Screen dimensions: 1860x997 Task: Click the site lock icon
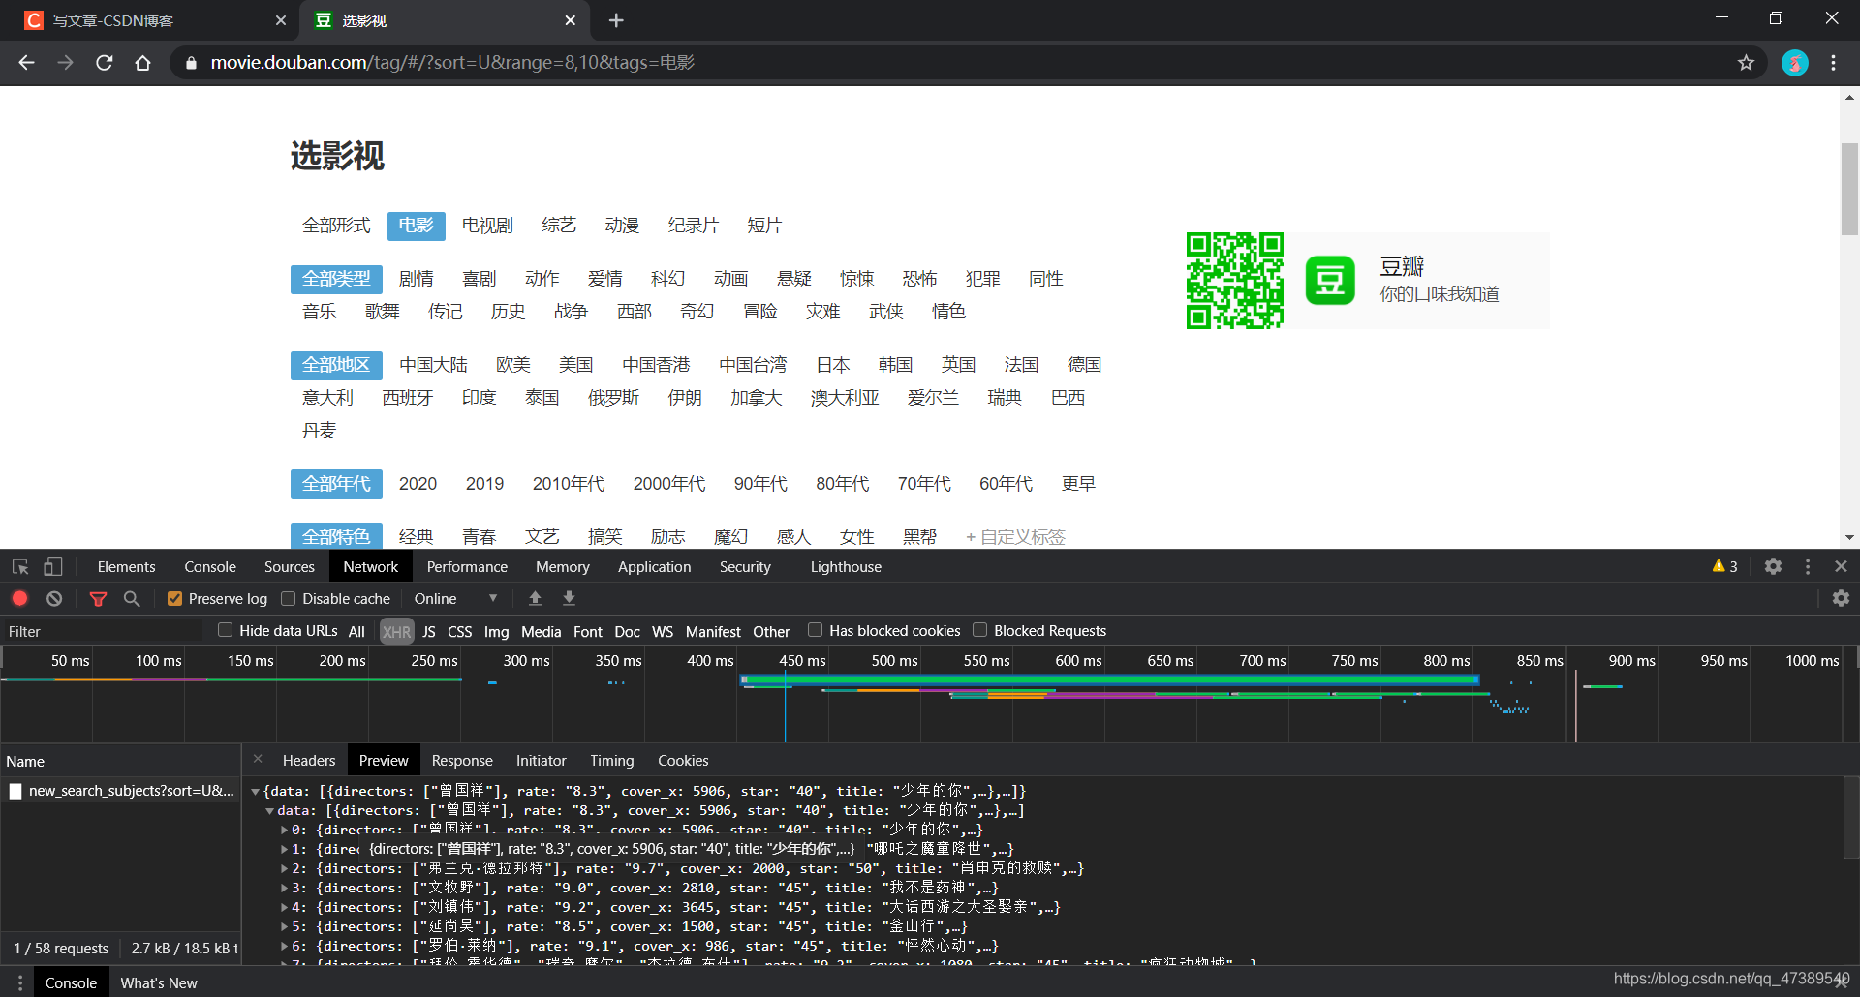tap(191, 63)
